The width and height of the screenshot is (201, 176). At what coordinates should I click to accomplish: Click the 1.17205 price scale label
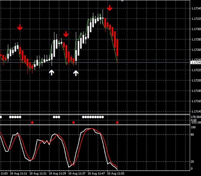point(196,80)
